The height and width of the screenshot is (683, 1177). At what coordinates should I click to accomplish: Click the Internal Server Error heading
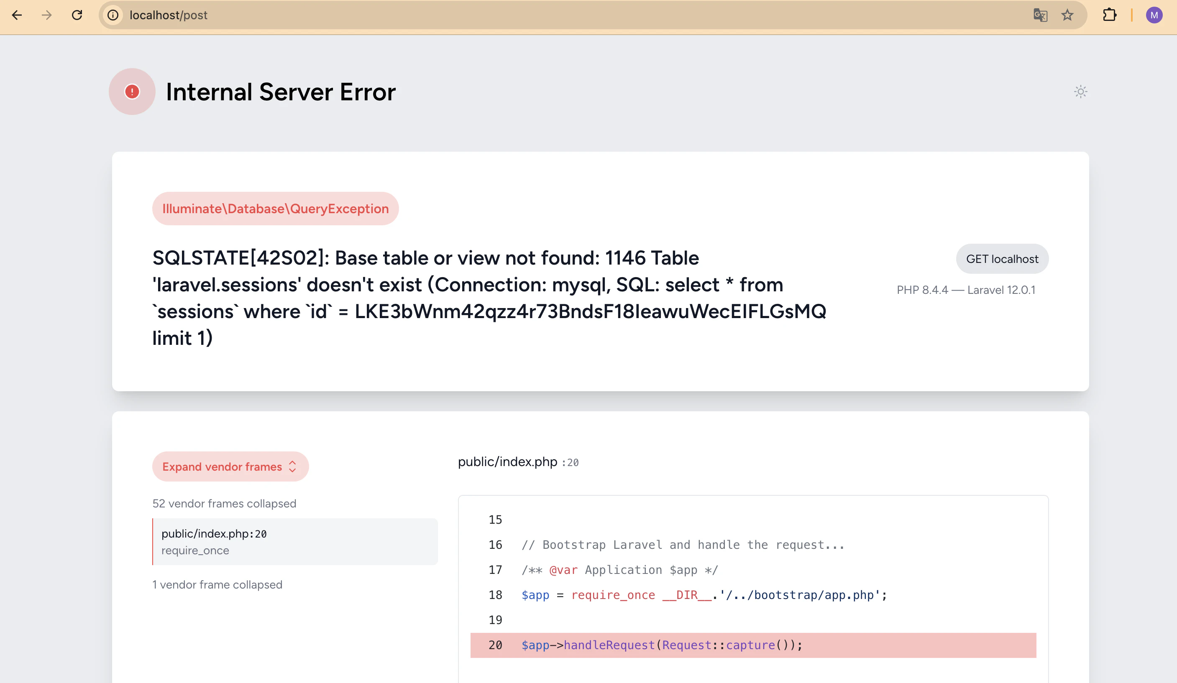281,92
